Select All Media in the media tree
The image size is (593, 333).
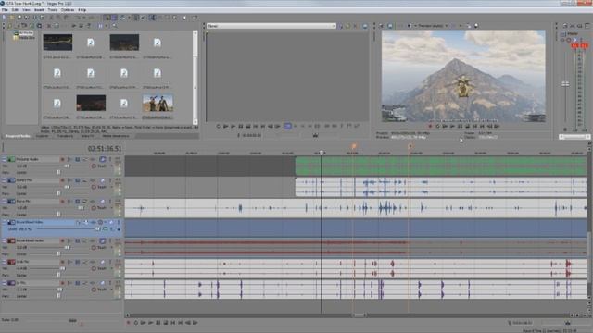click(26, 33)
